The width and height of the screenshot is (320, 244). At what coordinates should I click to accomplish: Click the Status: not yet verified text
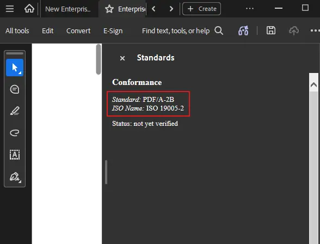[145, 124]
